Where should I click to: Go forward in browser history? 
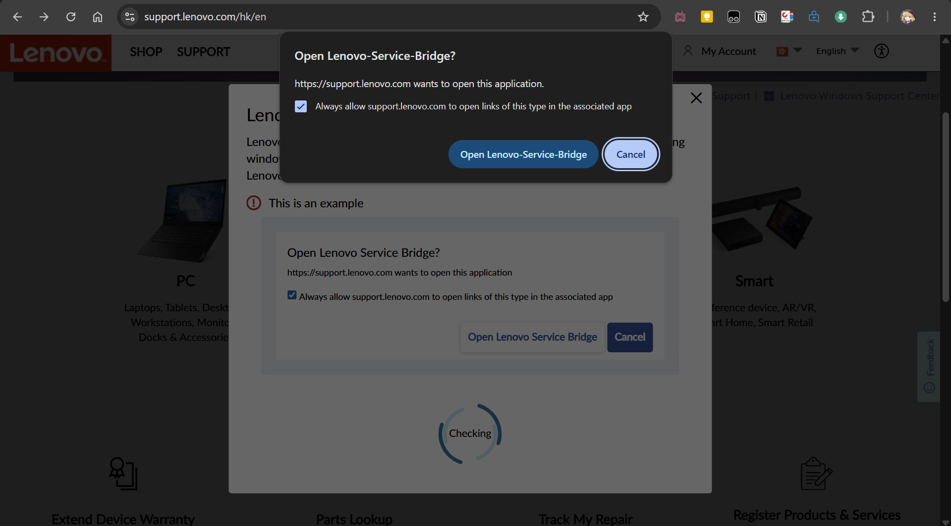[44, 17]
